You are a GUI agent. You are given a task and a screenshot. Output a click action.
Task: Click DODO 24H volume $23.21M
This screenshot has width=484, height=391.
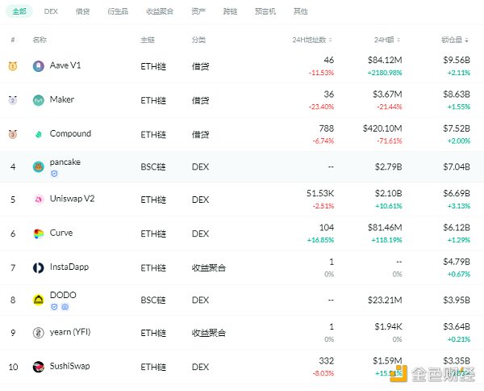click(x=385, y=301)
